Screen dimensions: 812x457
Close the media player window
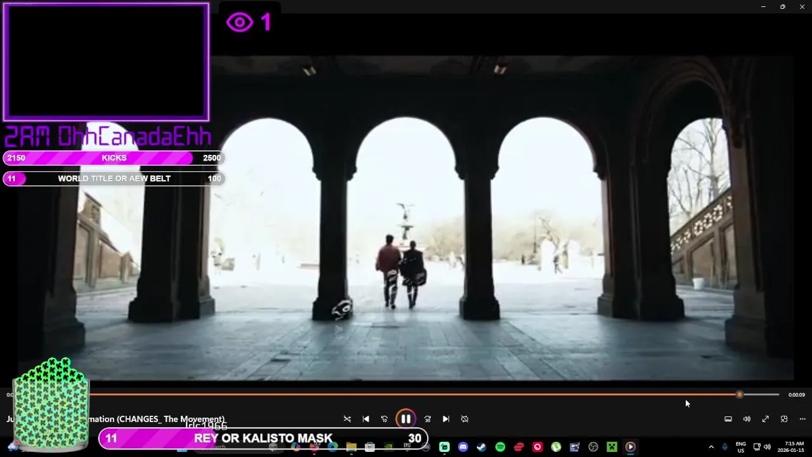pos(802,6)
